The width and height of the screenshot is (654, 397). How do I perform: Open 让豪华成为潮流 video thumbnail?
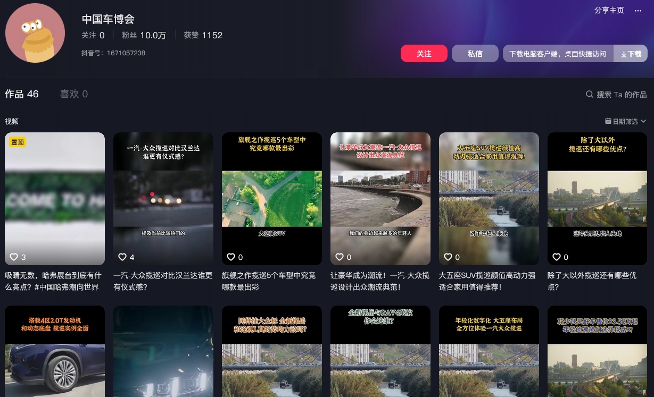pos(380,199)
